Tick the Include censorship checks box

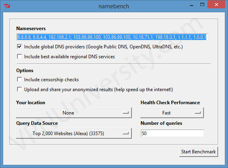click(19, 80)
